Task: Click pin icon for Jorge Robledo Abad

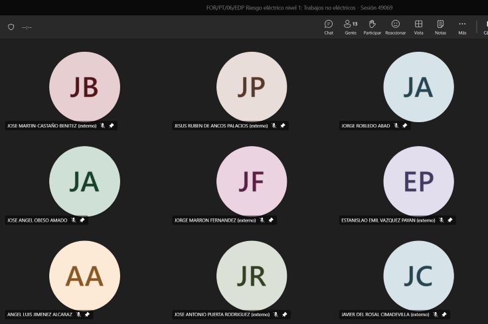Action: point(405,125)
